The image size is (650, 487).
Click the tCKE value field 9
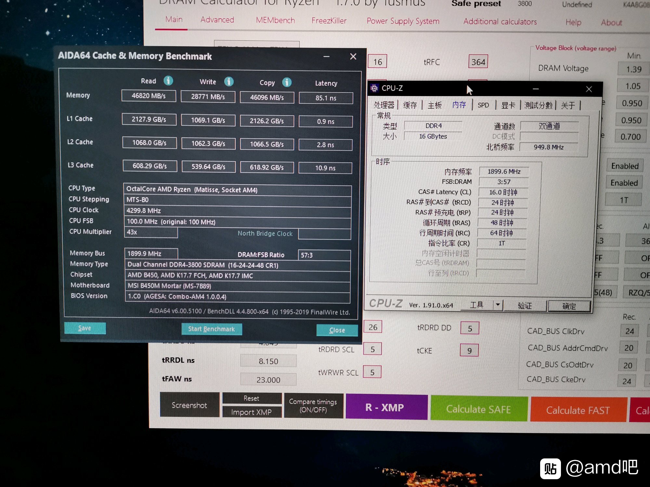[x=469, y=350]
